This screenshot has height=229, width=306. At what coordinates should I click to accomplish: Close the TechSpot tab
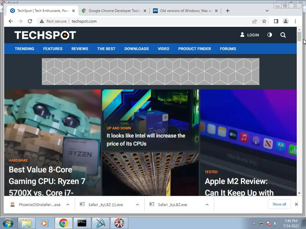point(74,11)
